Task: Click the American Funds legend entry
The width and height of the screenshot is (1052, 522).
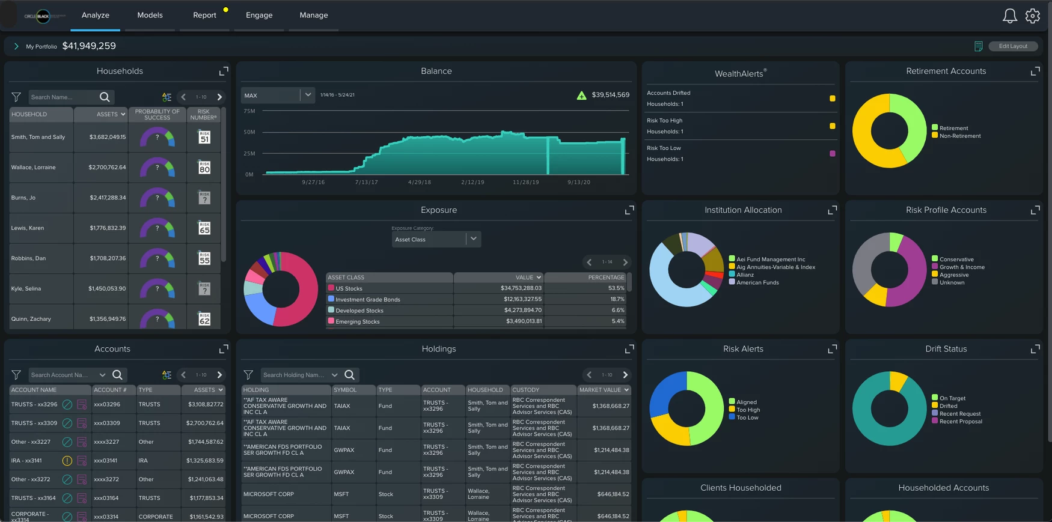Action: [x=753, y=282]
